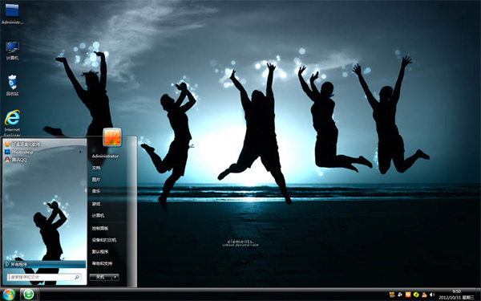Open the 计算机 desktop icon
This screenshot has width=481, height=301.
pos(12,51)
